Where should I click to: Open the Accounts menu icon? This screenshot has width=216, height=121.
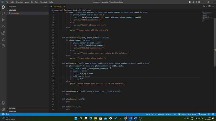click(3, 103)
